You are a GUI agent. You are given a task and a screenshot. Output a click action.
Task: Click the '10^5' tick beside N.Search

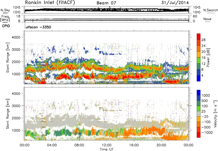[196, 7]
